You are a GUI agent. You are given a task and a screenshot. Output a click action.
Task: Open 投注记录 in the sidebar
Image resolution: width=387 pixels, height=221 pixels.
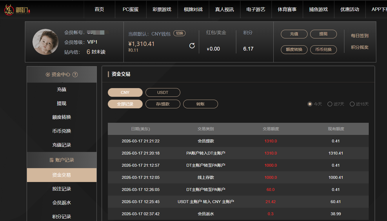[62, 189]
